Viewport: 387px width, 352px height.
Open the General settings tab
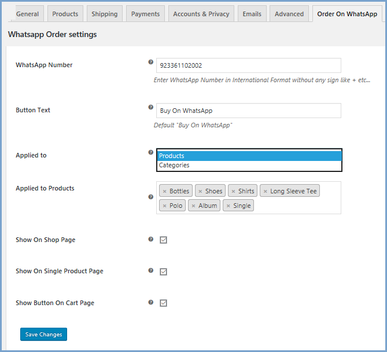[x=27, y=14]
